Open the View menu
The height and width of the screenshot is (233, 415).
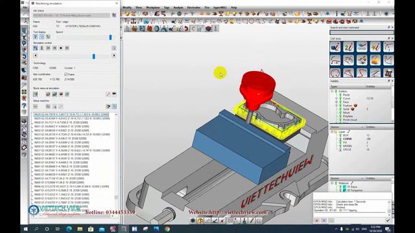coord(139,8)
